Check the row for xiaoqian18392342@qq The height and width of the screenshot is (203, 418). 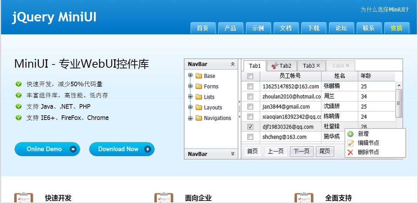pos(250,116)
